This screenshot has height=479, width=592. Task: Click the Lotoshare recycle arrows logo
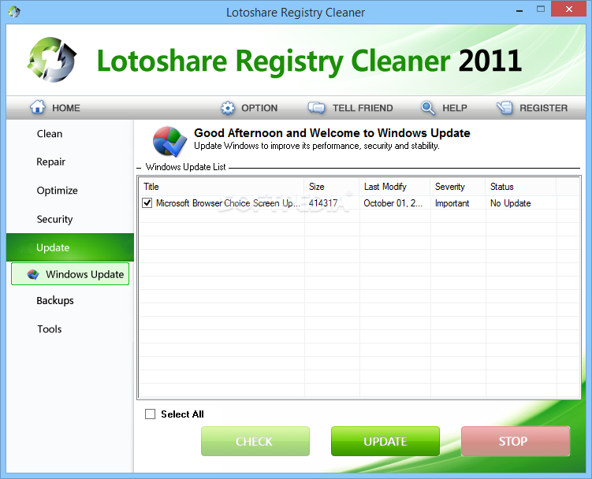click(x=52, y=60)
